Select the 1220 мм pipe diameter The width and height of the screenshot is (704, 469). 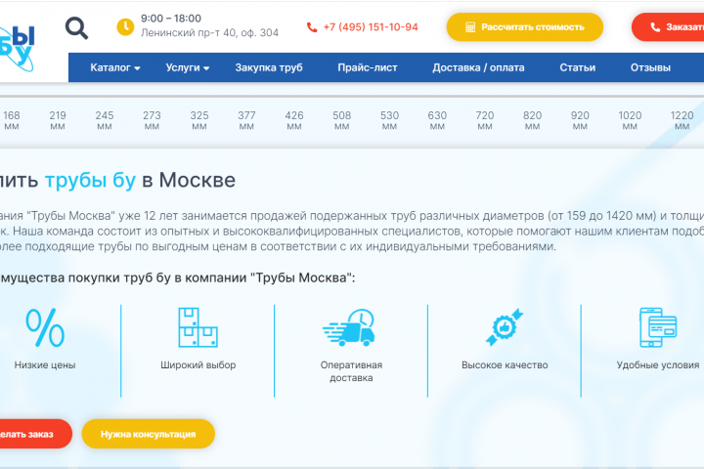pos(682,120)
